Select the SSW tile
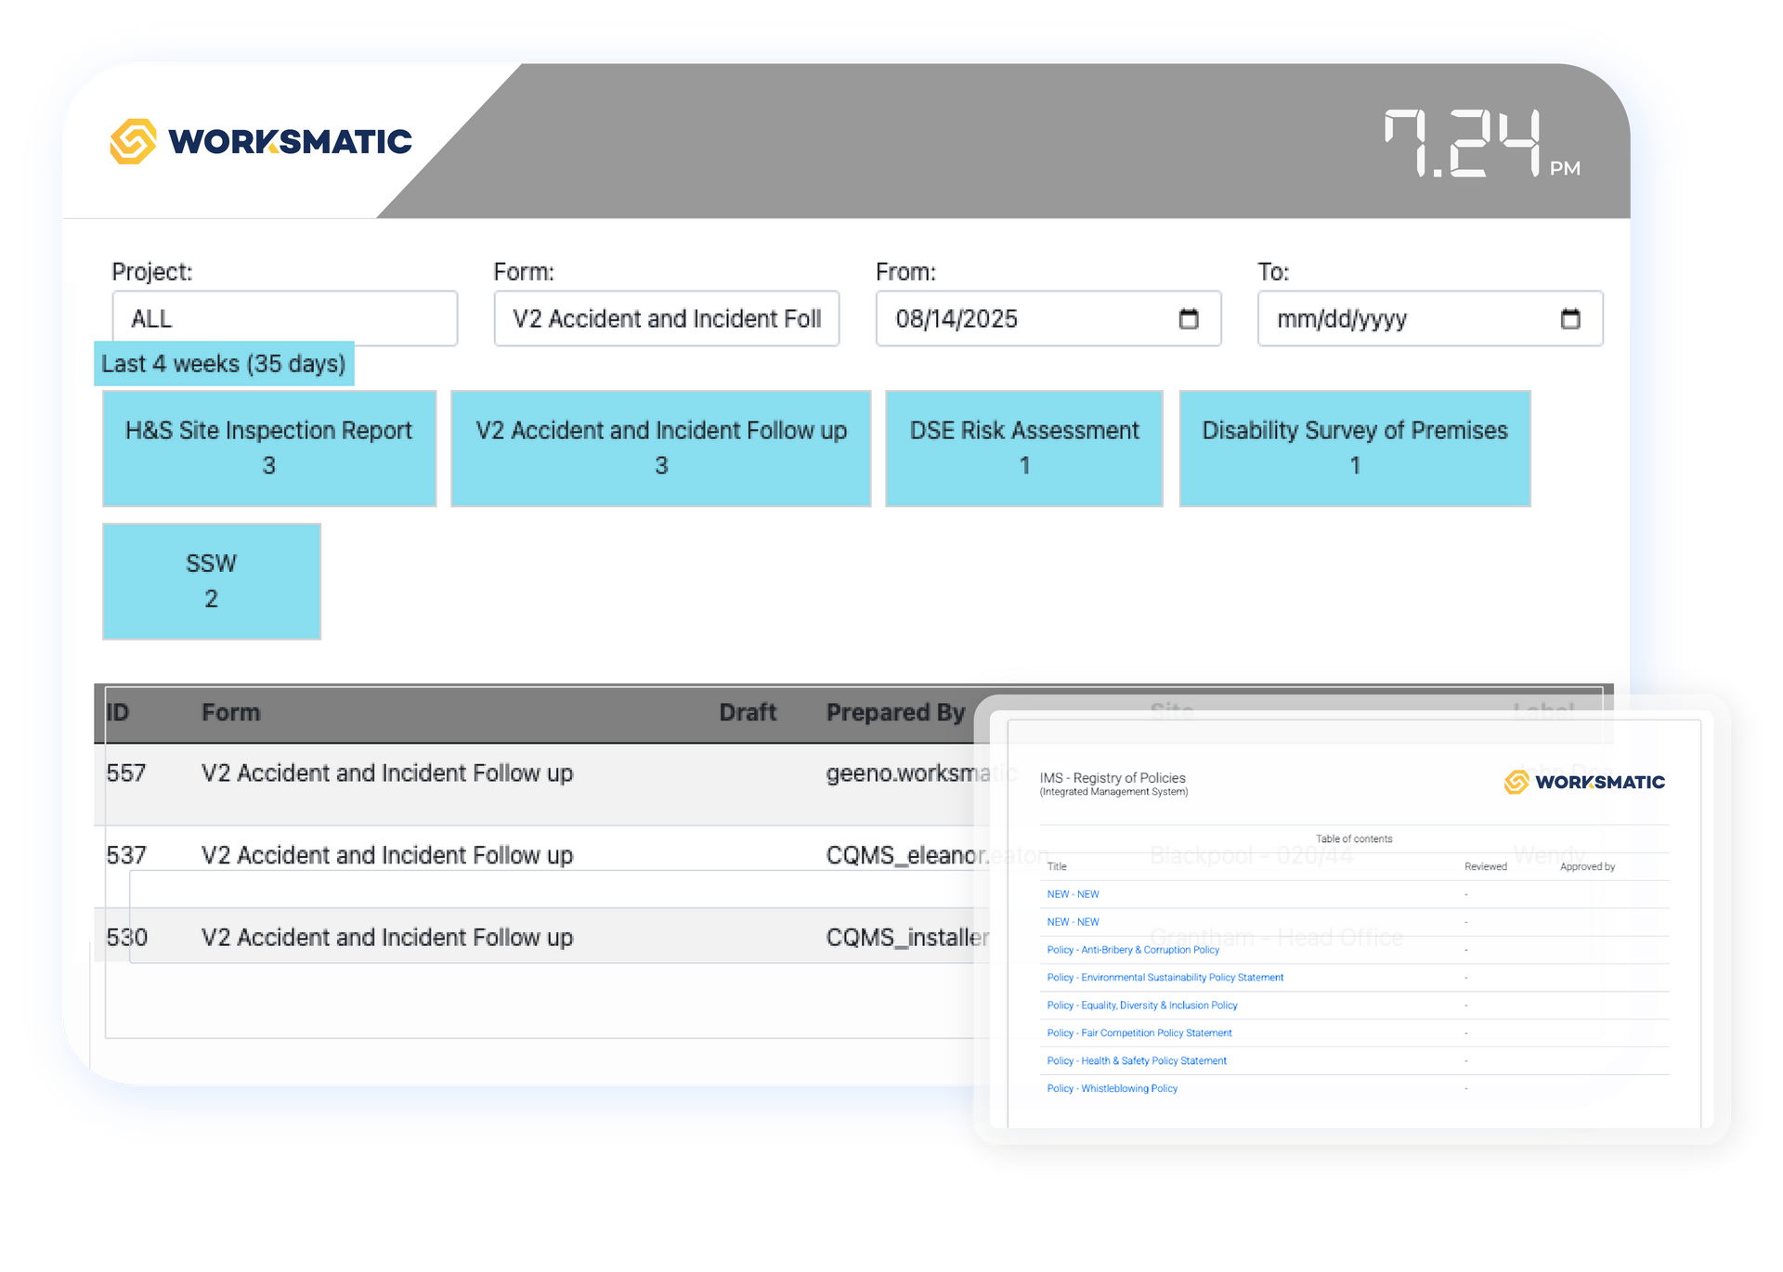The height and width of the screenshot is (1272, 1783). click(x=211, y=580)
